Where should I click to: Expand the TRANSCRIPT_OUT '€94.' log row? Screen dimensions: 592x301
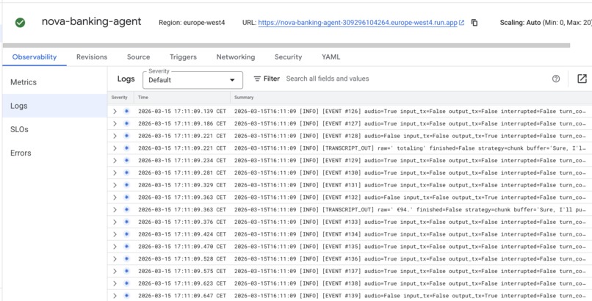click(x=115, y=209)
